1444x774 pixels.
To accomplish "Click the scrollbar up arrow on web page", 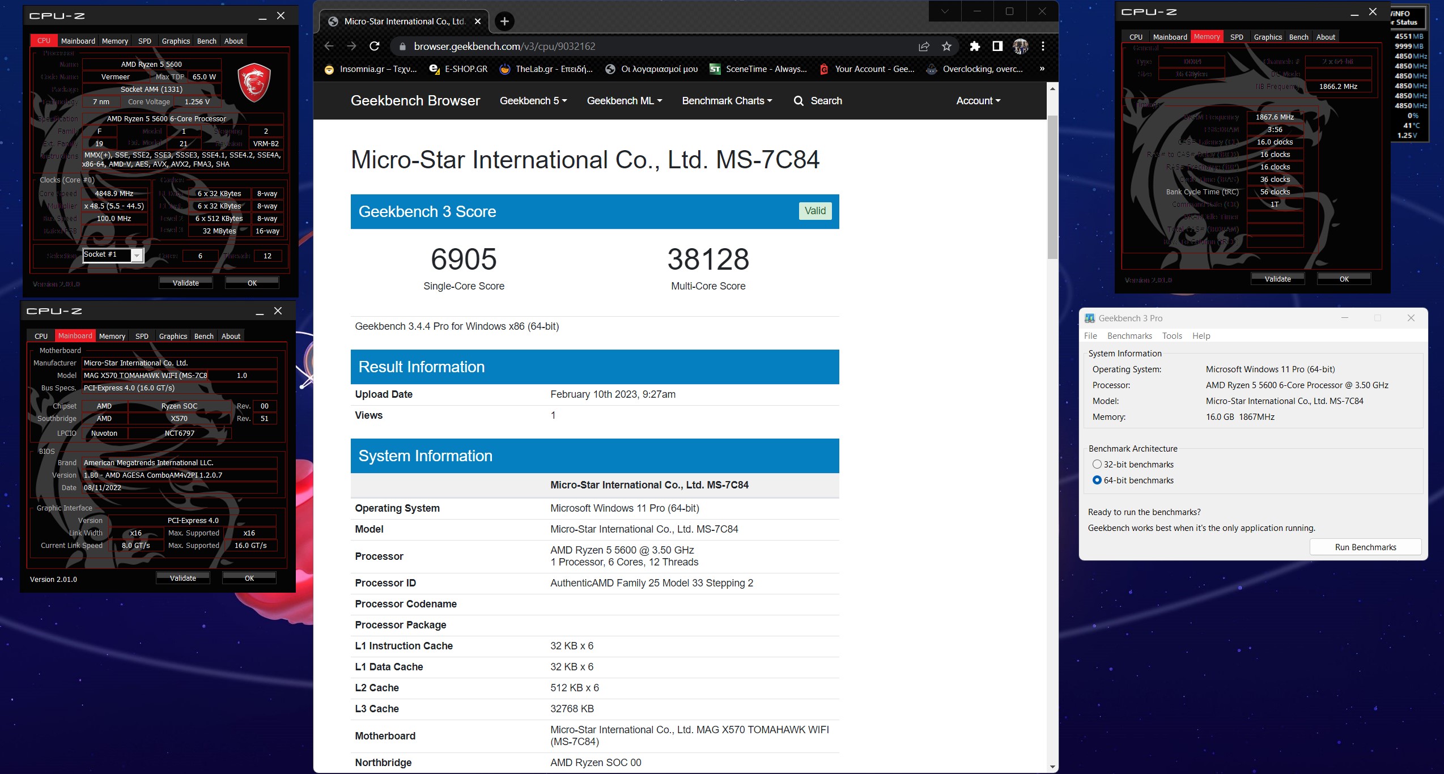I will [x=1052, y=88].
